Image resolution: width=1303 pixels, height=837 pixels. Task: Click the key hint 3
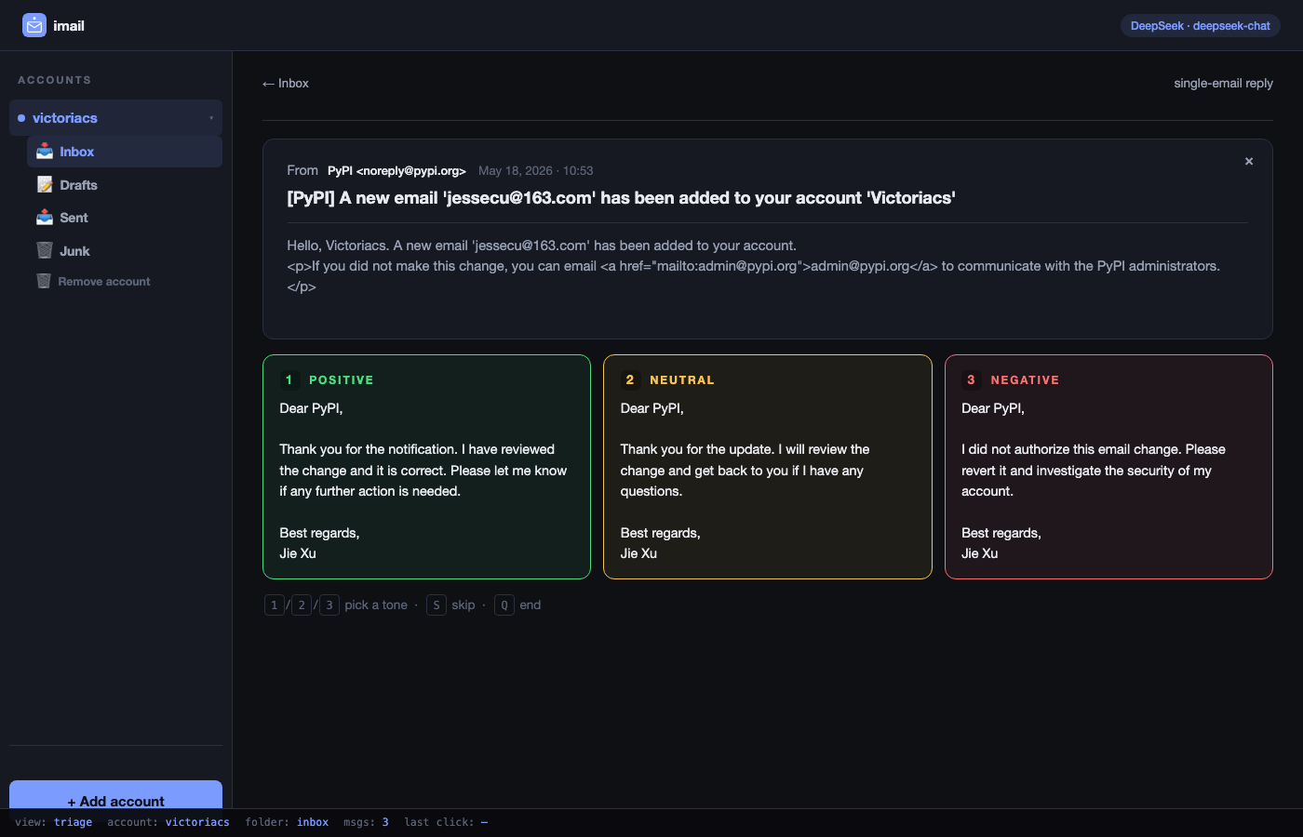[329, 605]
